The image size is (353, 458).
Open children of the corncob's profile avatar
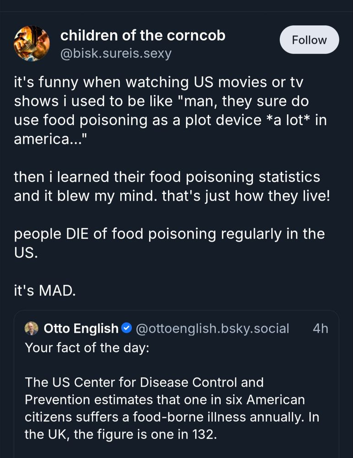pos(32,44)
